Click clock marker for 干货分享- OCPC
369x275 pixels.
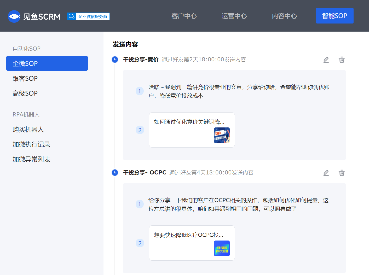coord(115,173)
